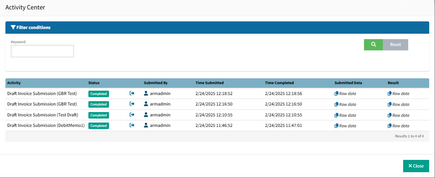Click the user icon in the Test Draft row
Screen dimensions: 435x178
pyautogui.click(x=146, y=115)
